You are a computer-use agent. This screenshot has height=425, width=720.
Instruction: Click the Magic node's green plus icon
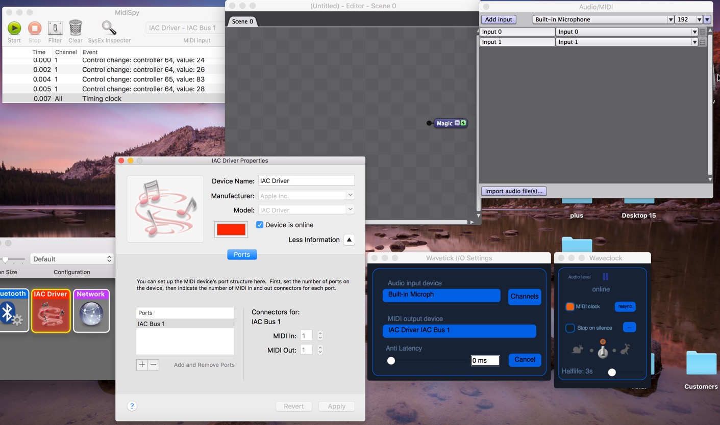[x=463, y=123]
